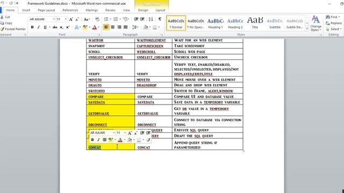Switch to the Page Layout tab
Viewport: 344px width, 193px height.
click(x=46, y=10)
